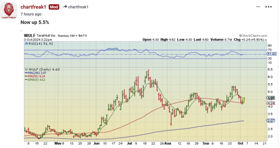
Task: Click the MA(50) 4.24 legend entry
Action: click(35, 76)
